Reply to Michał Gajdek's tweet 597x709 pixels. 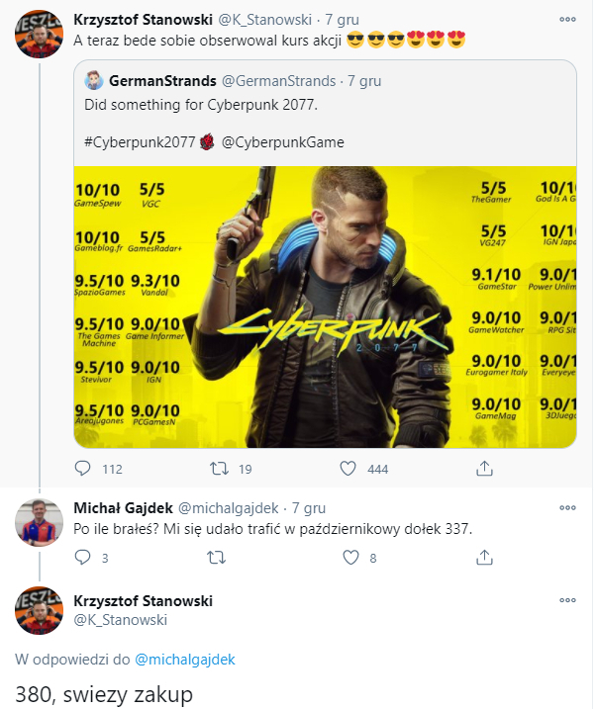(83, 558)
